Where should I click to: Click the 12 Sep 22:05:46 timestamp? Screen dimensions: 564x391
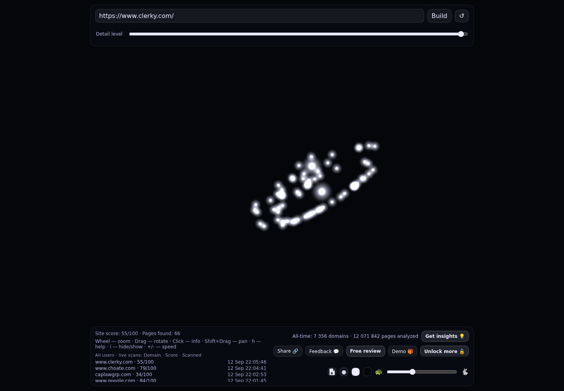click(x=247, y=362)
